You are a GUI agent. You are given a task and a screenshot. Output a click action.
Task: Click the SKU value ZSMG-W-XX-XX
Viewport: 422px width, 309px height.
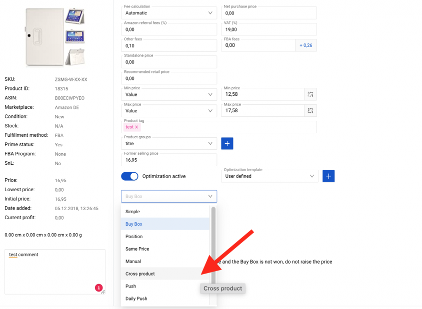(x=71, y=79)
